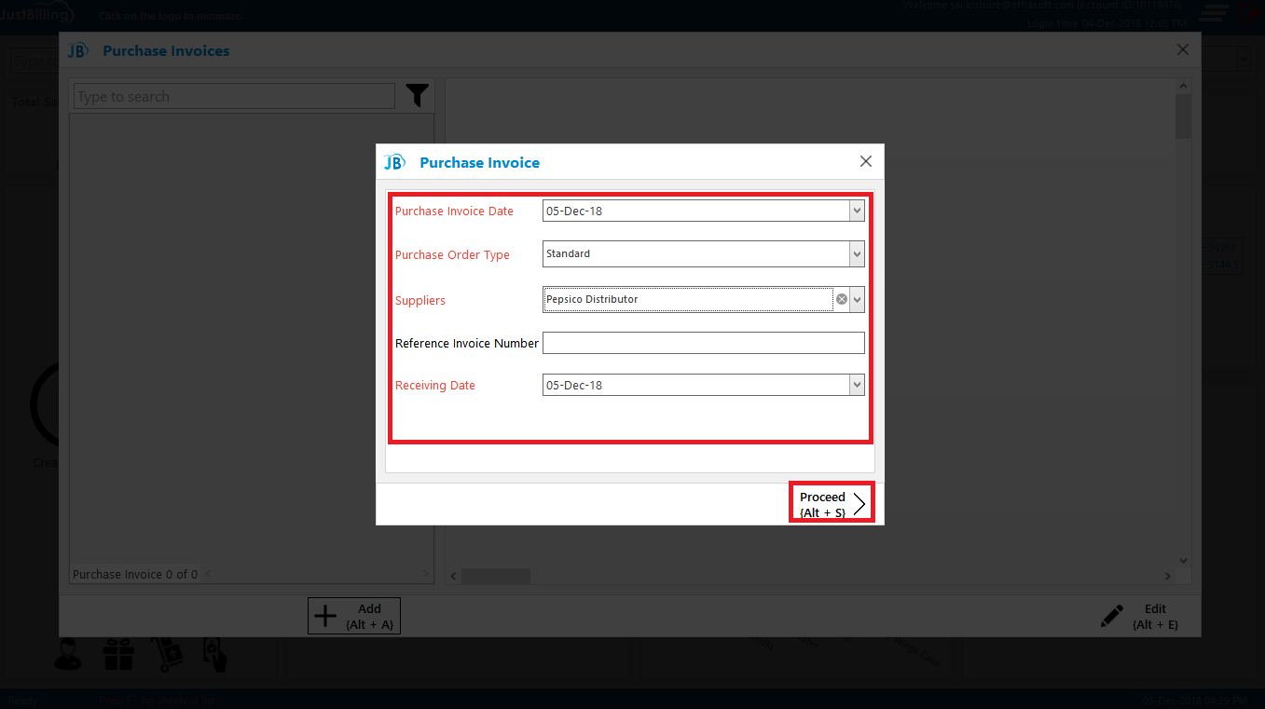This screenshot has height=709, width=1265.
Task: Clear the selected Pepsico Distributor supplier
Action: pyautogui.click(x=842, y=300)
